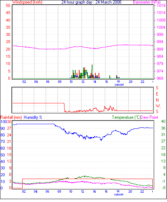Select the Humidity % legend label
The image size is (167, 202).
(x=33, y=117)
